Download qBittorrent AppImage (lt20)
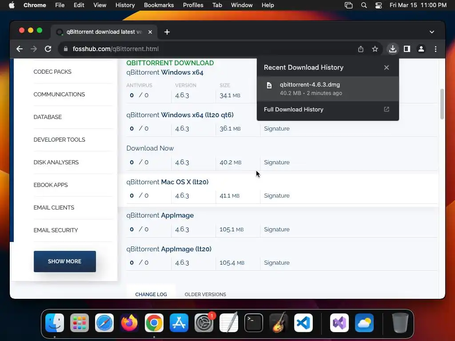 point(169,249)
